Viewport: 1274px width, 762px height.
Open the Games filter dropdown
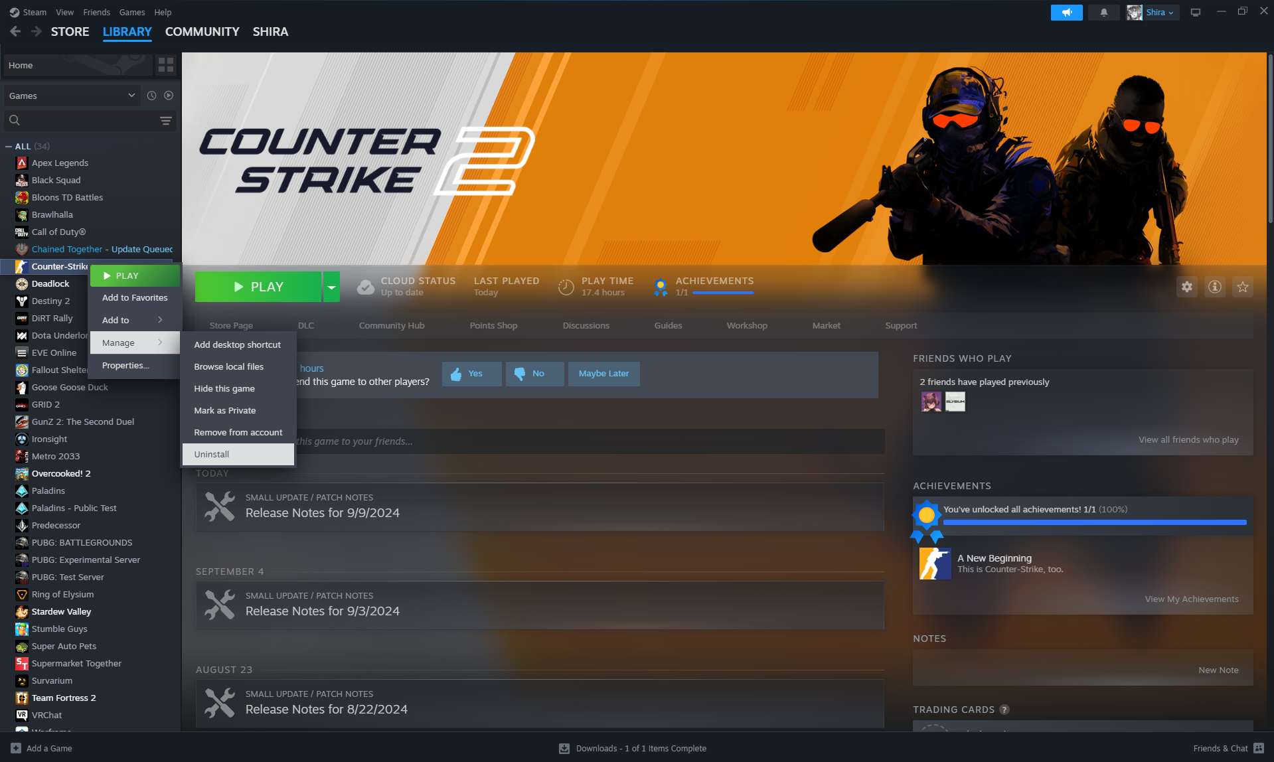(72, 96)
